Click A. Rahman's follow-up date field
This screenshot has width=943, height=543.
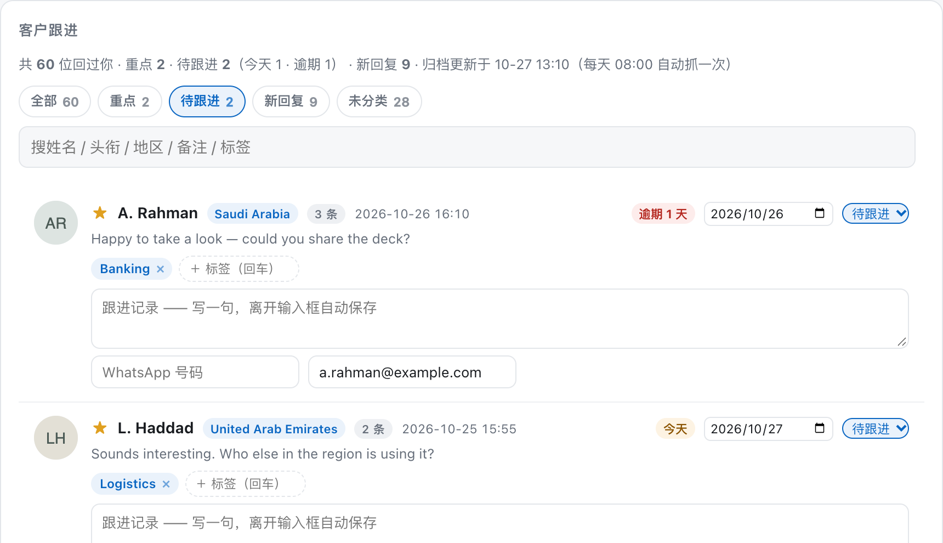[769, 213]
